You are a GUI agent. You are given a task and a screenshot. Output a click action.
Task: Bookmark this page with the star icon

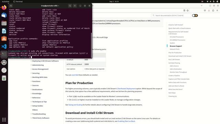click(x=188, y=11)
